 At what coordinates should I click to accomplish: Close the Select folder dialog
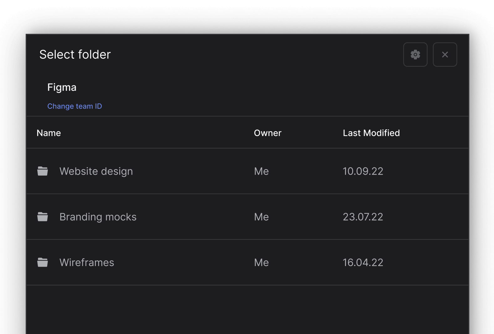pos(445,54)
